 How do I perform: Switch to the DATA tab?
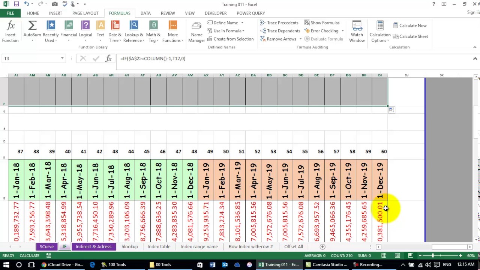[145, 13]
